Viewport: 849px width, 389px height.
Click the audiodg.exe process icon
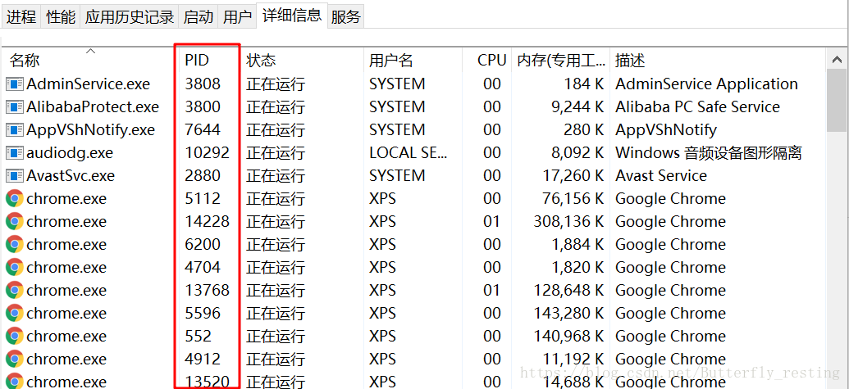[x=15, y=153]
